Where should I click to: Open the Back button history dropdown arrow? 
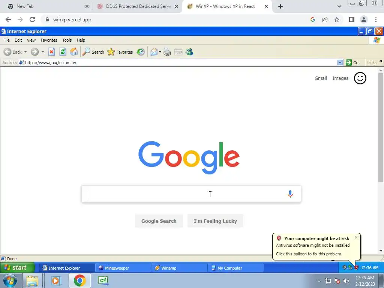click(x=25, y=52)
